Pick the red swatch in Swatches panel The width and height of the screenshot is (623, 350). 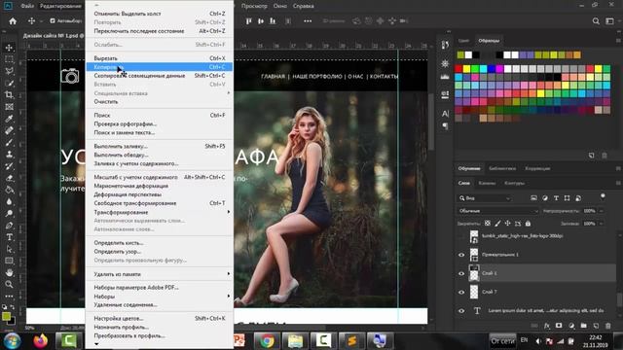(458, 69)
